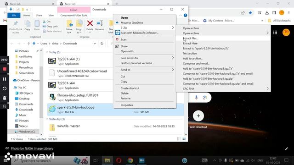Click the Chrome bookmark star icon

pyautogui.click(x=250, y=13)
